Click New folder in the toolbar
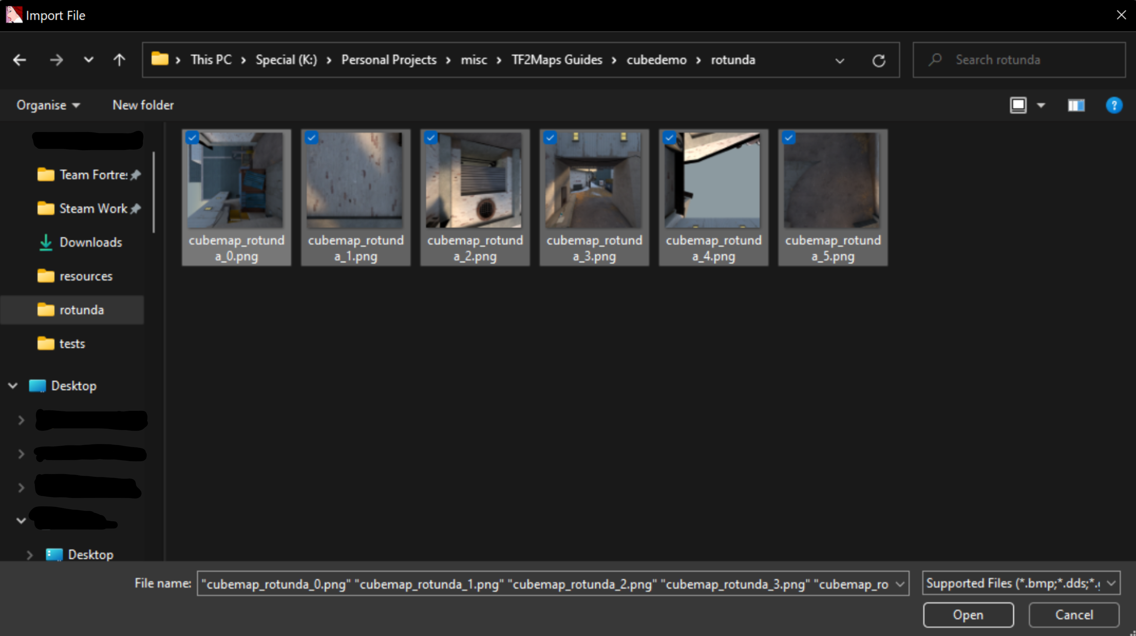The image size is (1136, 636). coord(143,105)
